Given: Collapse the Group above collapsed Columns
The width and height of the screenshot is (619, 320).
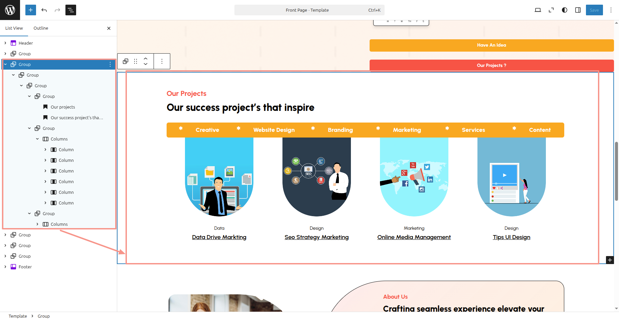Looking at the screenshot, I should click(x=29, y=213).
